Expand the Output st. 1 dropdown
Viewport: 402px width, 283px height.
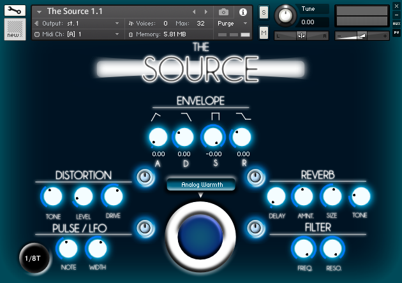tap(77, 23)
